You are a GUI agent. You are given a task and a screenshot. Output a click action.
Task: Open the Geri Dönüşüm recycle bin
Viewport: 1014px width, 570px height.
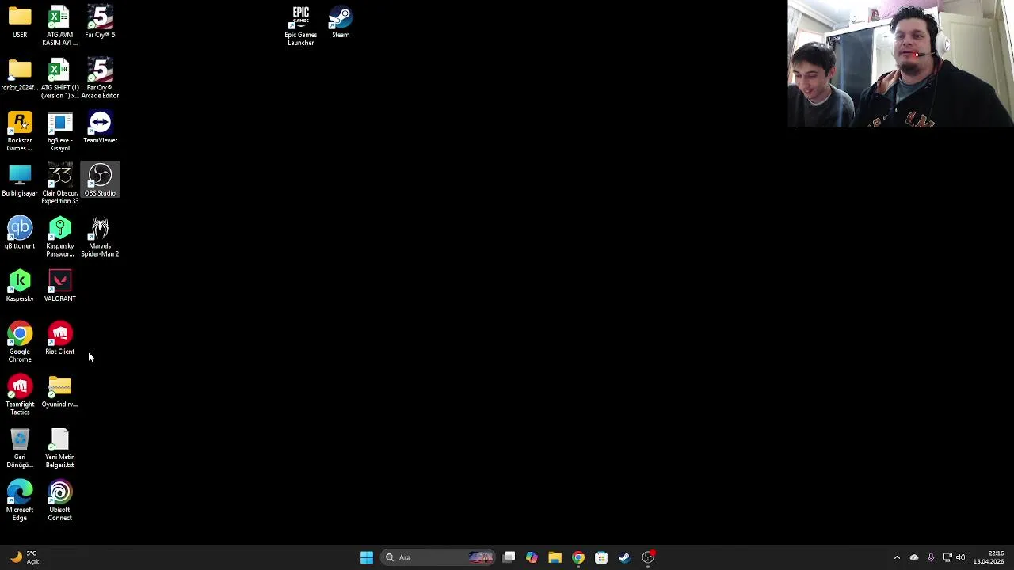(20, 448)
